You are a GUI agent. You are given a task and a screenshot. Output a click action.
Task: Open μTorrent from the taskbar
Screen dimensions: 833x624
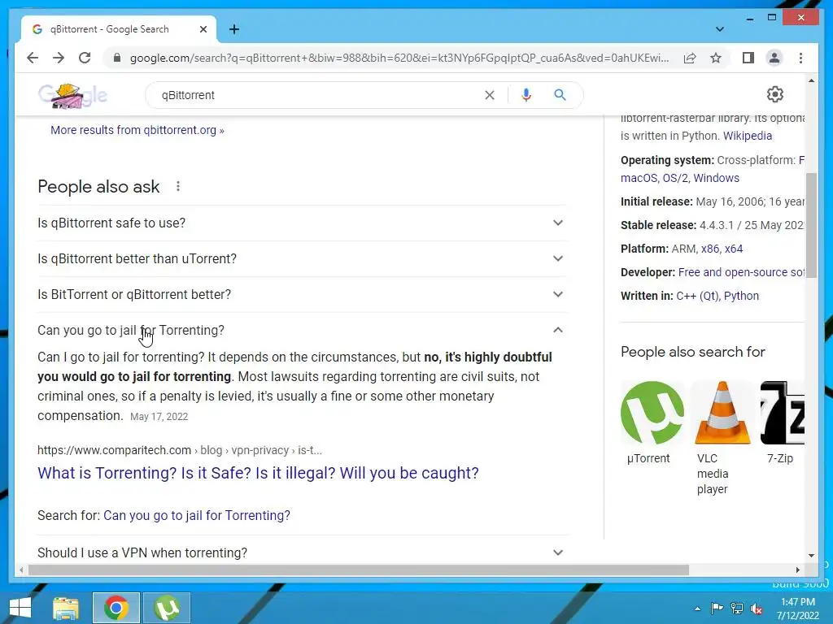point(167,608)
